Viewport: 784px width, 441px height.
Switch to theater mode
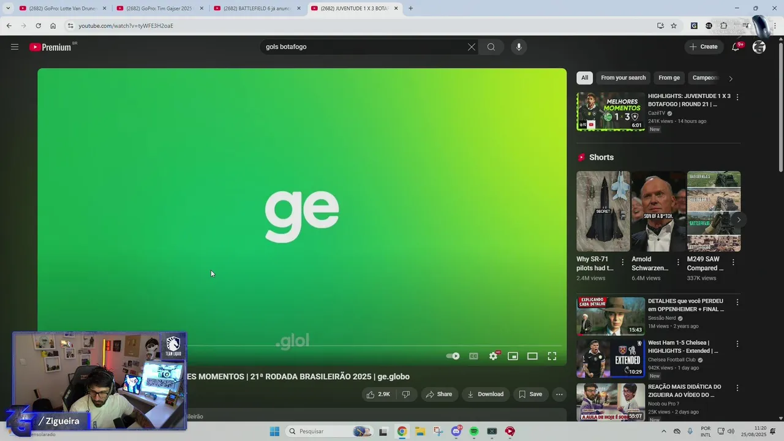pyautogui.click(x=532, y=356)
